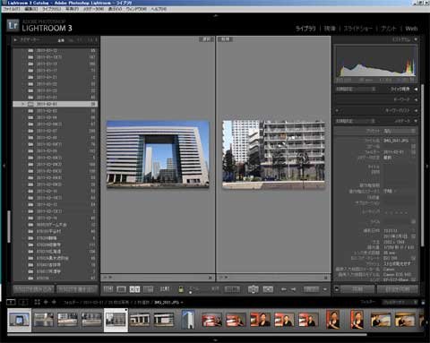Hide the left panel with the edge arrow
Screen dimensions: 430x343
[4, 166]
